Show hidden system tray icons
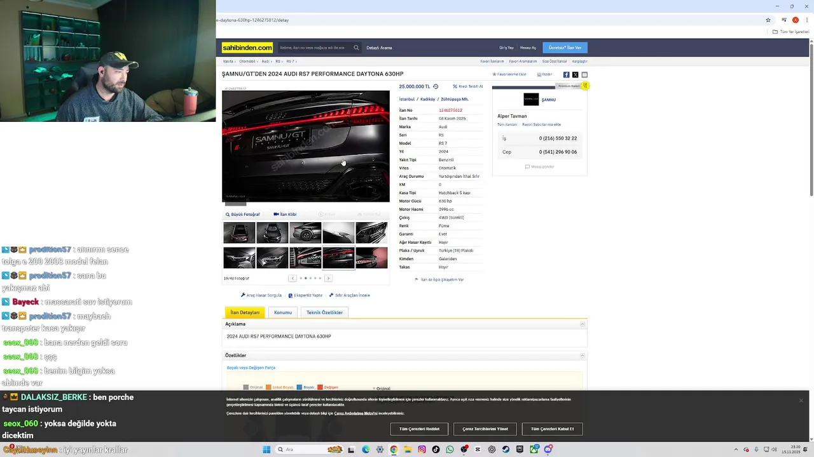Viewport: 814px width, 457px height. click(736, 449)
